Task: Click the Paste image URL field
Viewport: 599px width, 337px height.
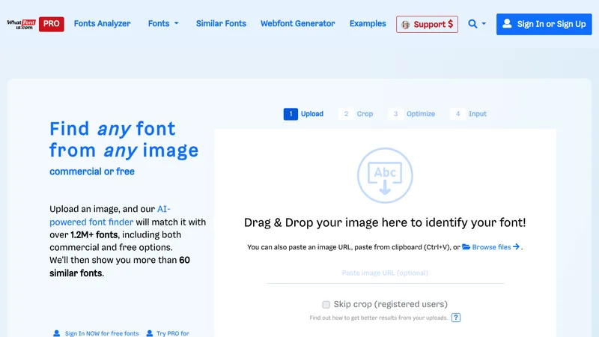Action: coord(385,273)
